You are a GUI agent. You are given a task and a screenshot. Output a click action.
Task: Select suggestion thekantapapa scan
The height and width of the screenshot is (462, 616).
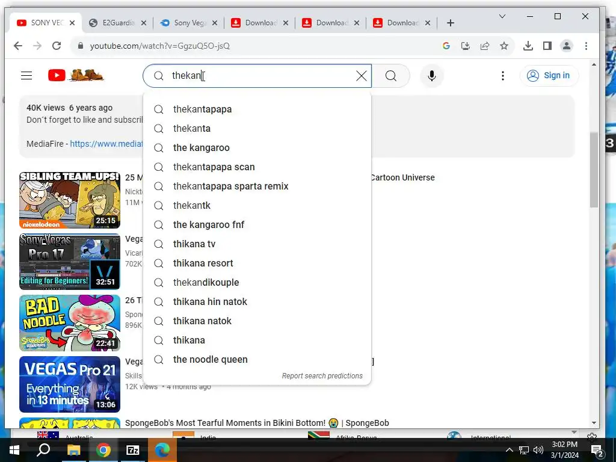(257, 167)
